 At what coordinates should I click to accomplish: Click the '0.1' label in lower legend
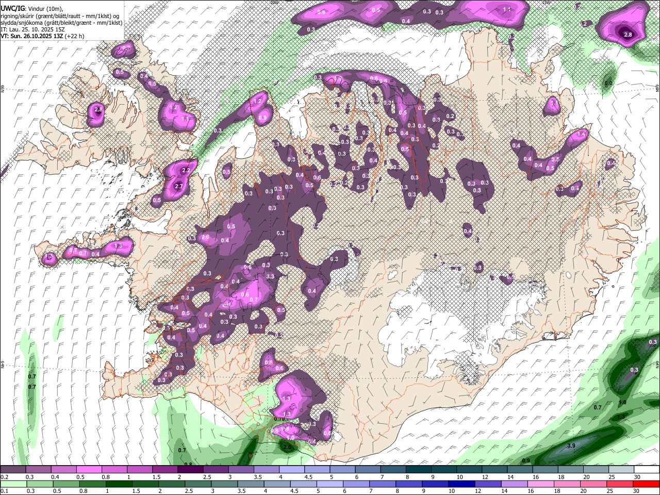[x=4, y=491]
